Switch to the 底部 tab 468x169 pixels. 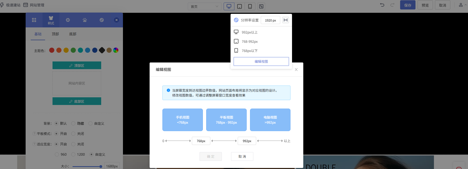(x=73, y=34)
